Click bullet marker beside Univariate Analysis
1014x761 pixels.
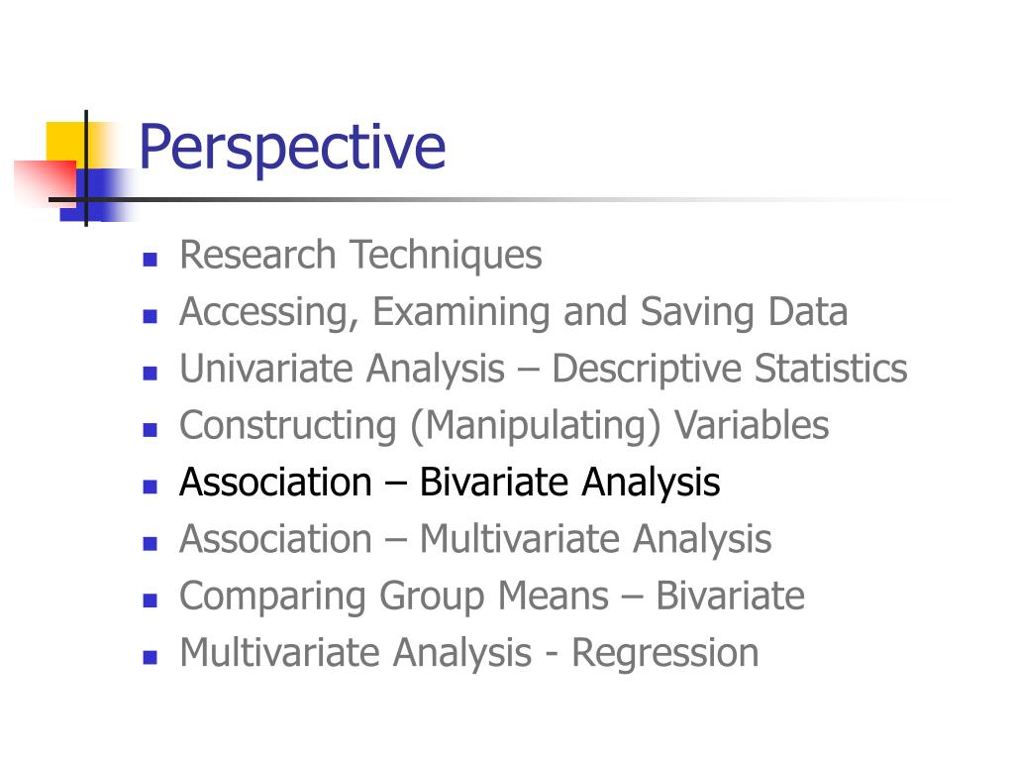pyautogui.click(x=151, y=374)
